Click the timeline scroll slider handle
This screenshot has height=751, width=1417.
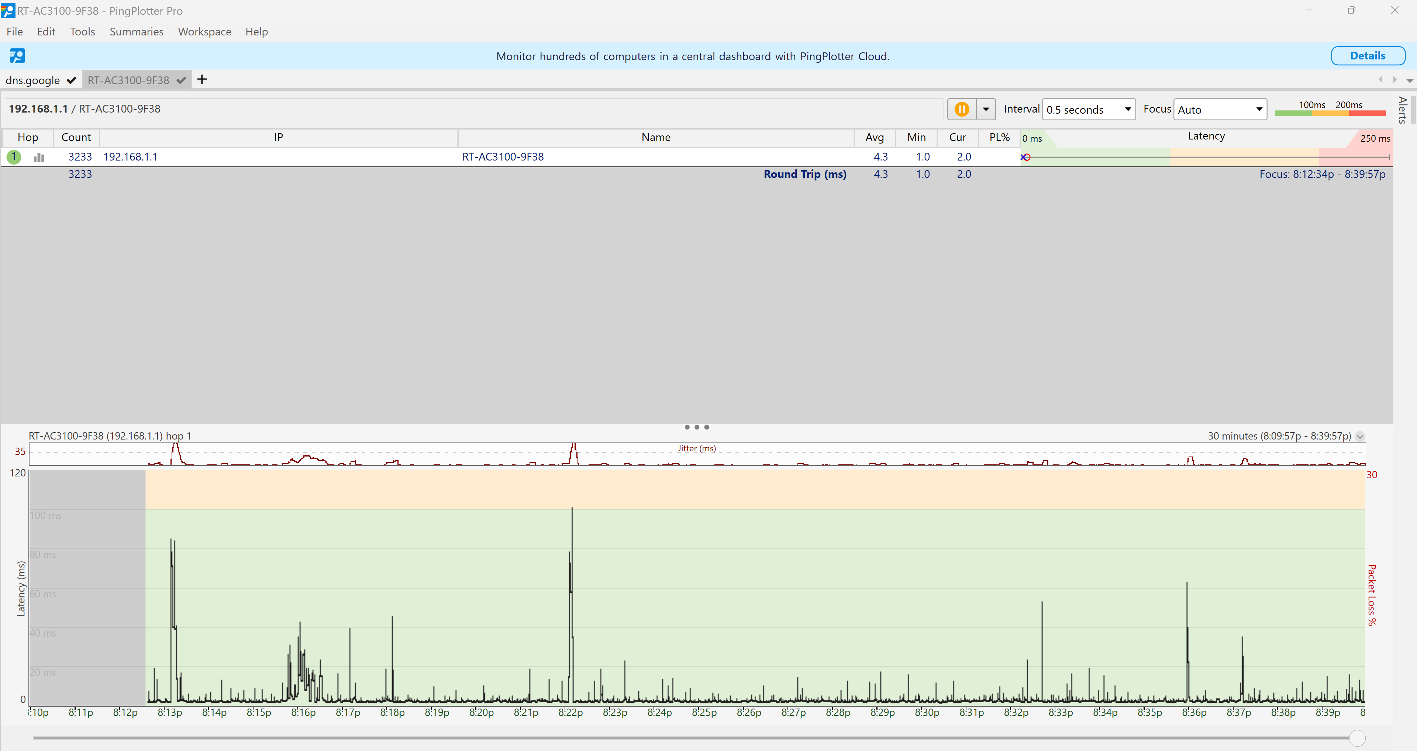[1357, 738]
